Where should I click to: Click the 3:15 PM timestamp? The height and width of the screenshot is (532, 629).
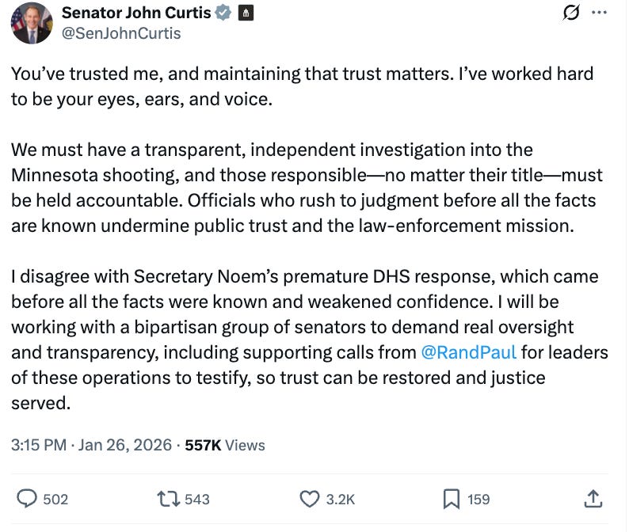[39, 445]
